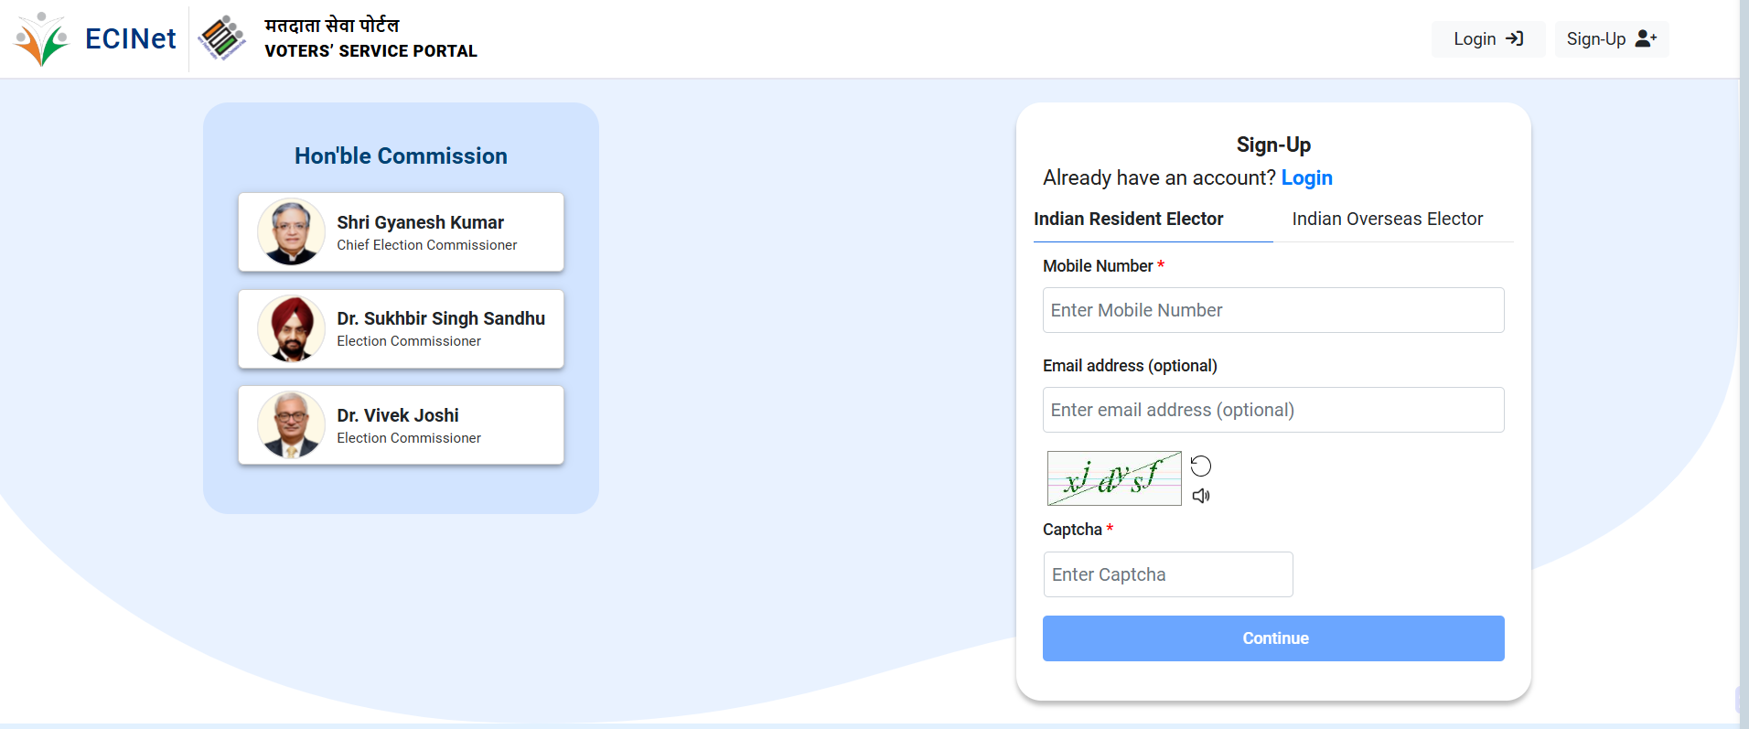Click the Login arrow icon in header
The height and width of the screenshot is (729, 1749).
[x=1515, y=38]
